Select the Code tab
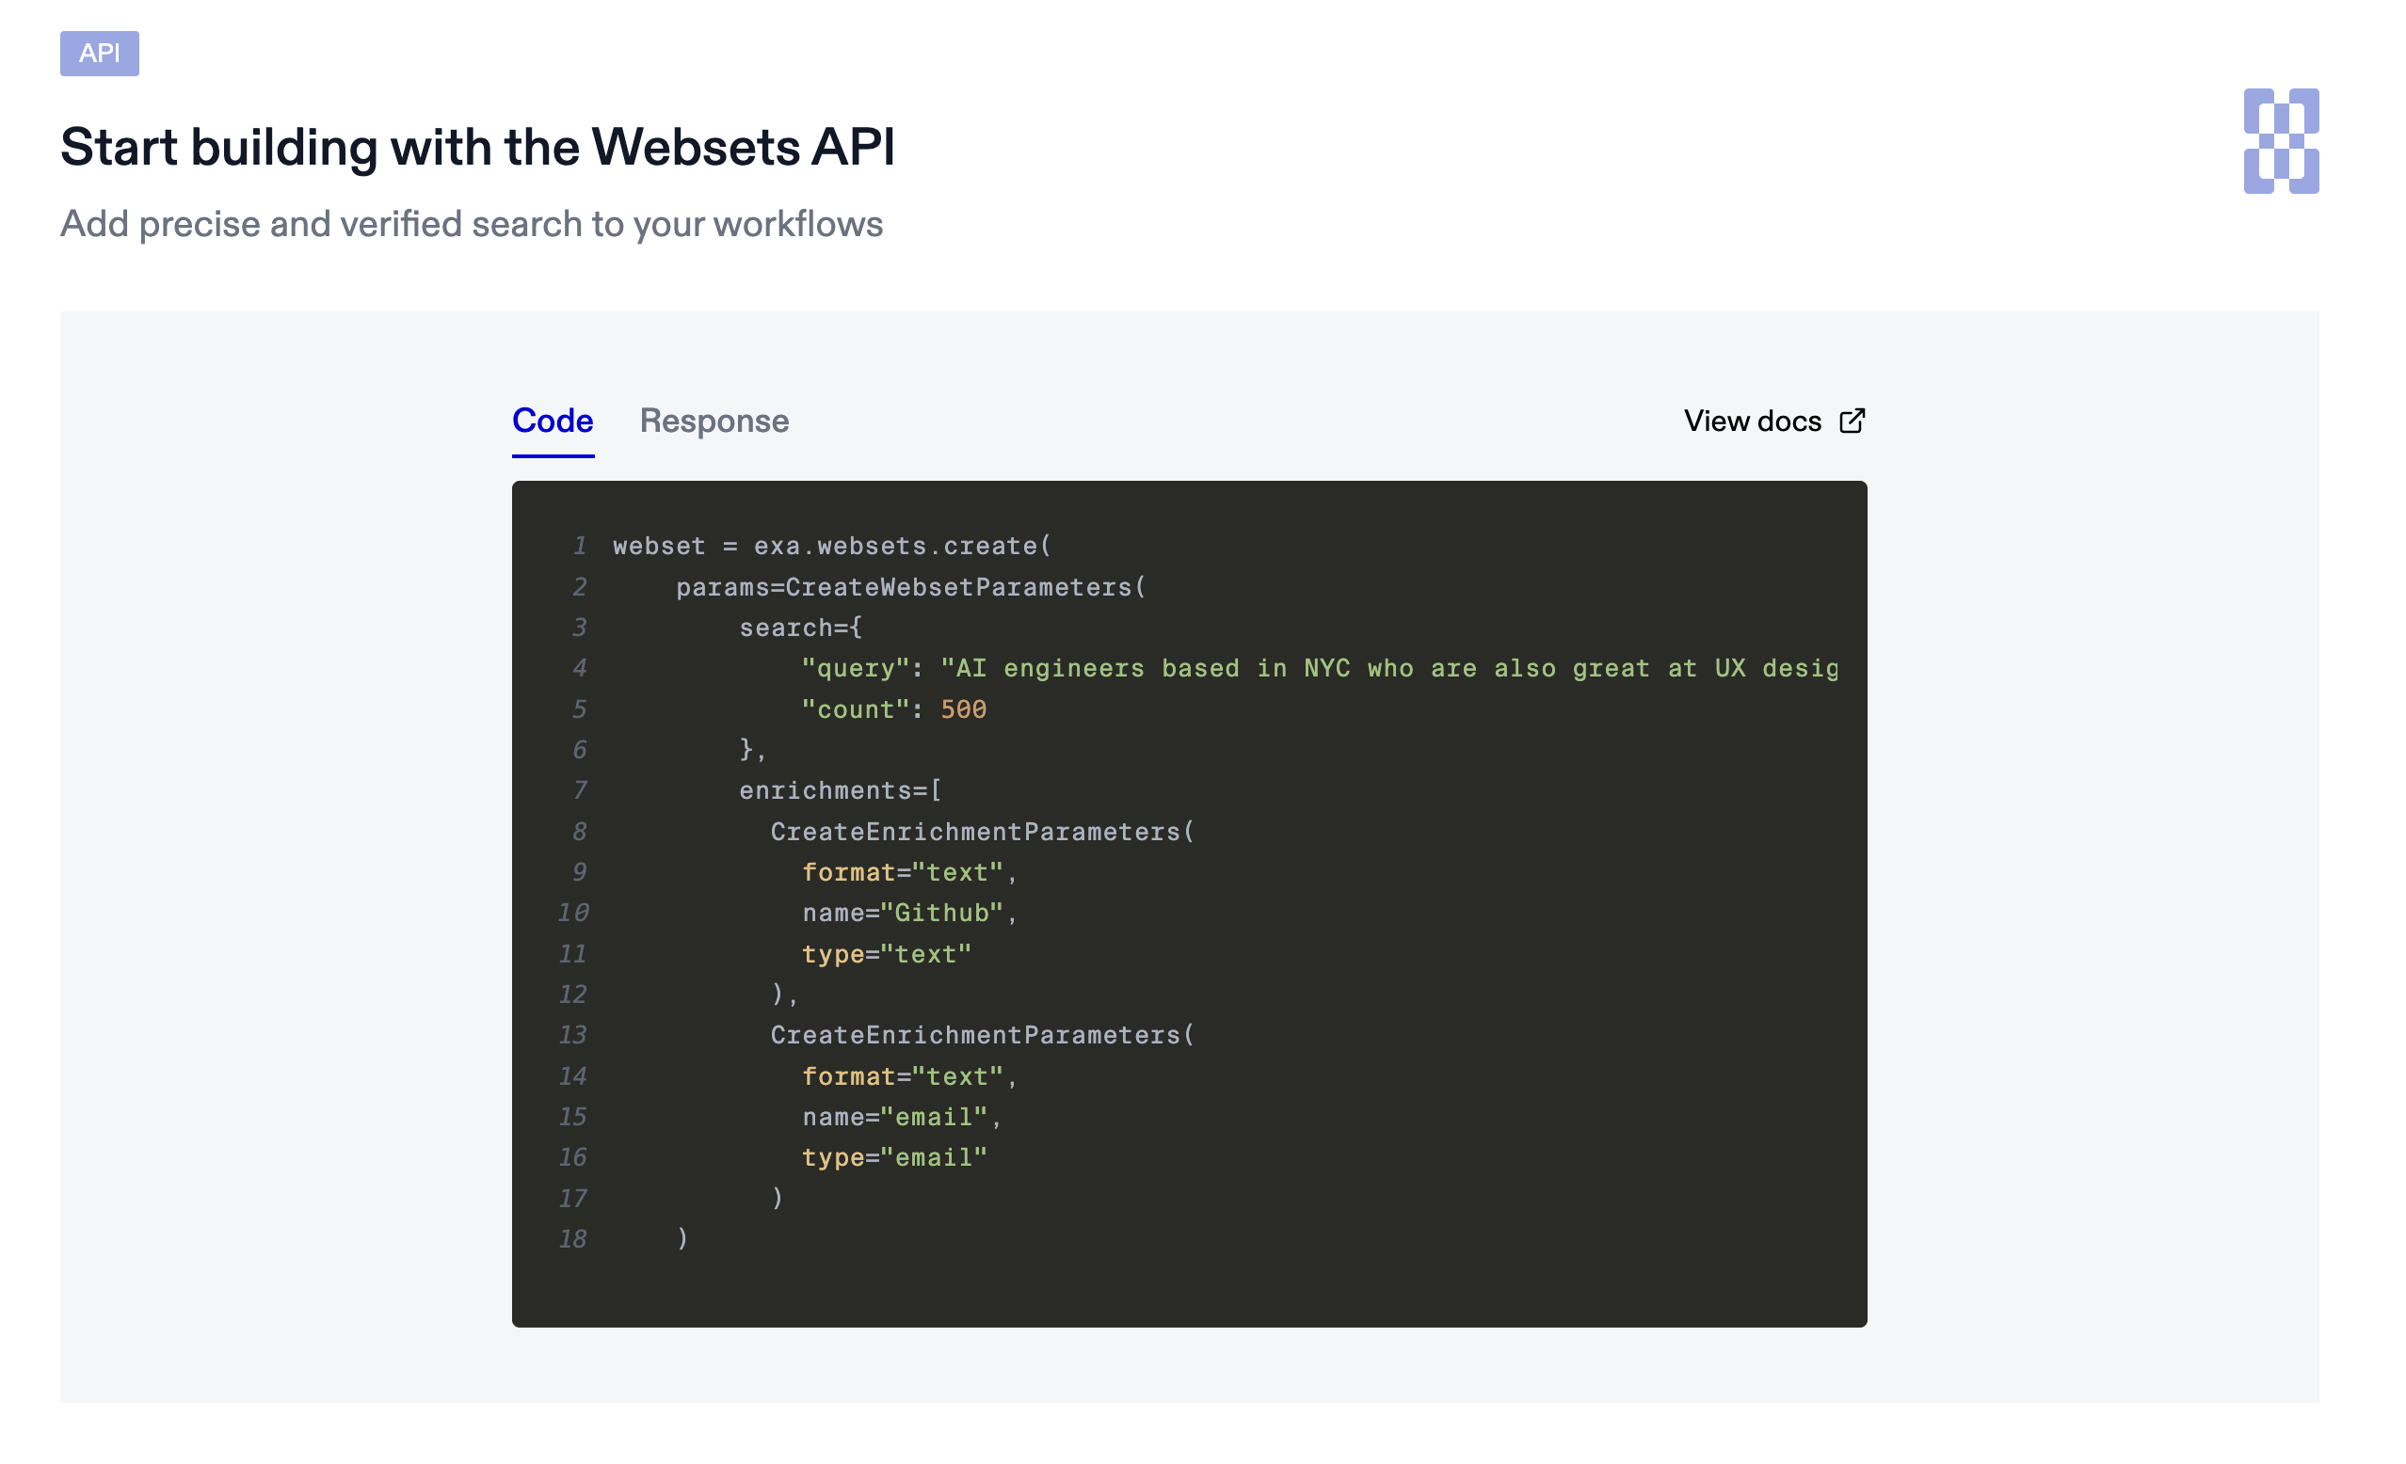Screen dimensions: 2406x1464 coord(553,421)
